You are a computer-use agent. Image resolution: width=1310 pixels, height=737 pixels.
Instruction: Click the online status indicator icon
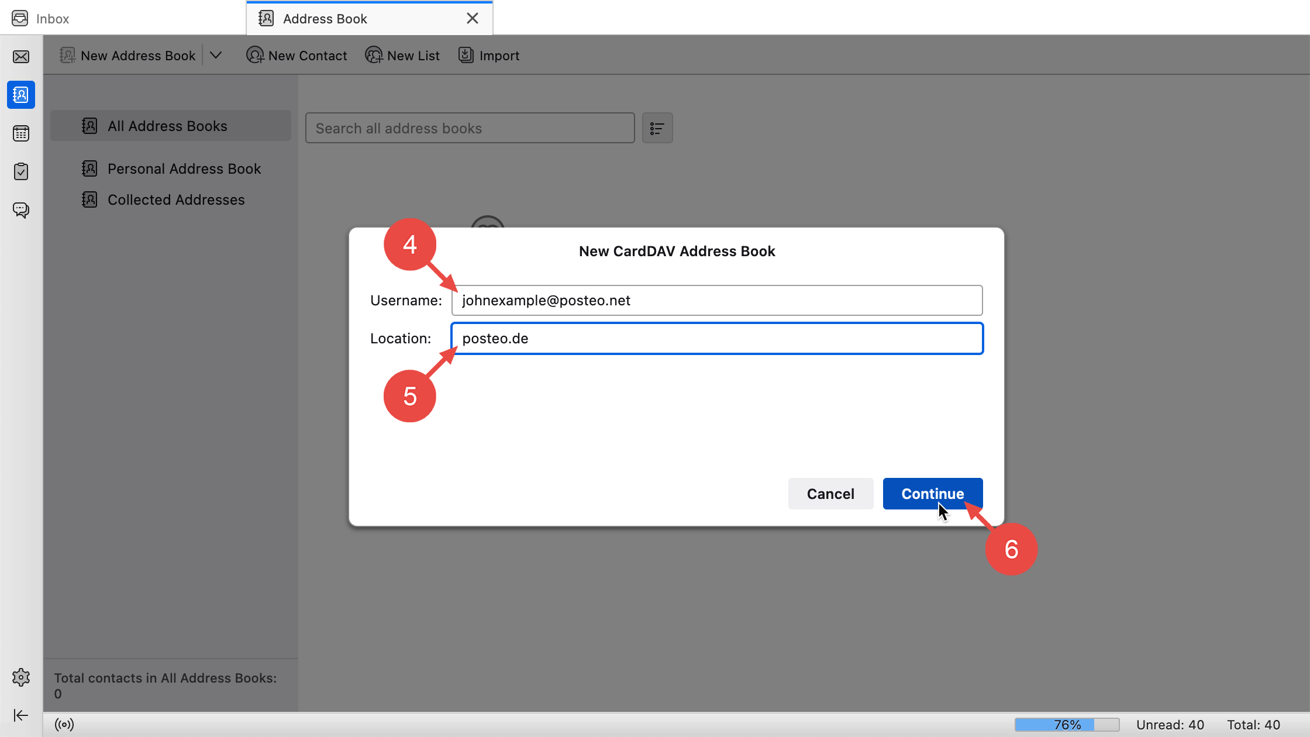pyautogui.click(x=64, y=725)
